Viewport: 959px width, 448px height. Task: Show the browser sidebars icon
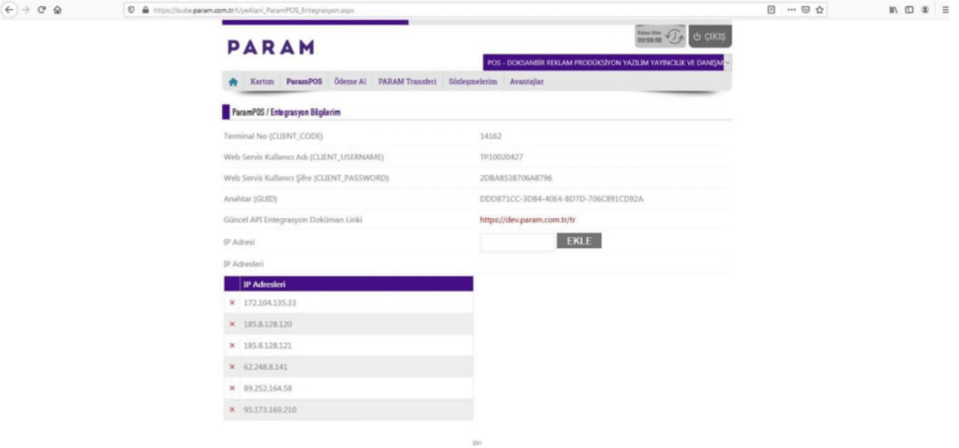point(911,10)
